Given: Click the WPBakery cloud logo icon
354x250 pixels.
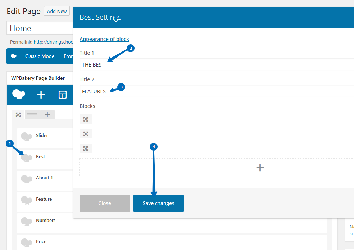Looking at the screenshot, I should (19, 94).
